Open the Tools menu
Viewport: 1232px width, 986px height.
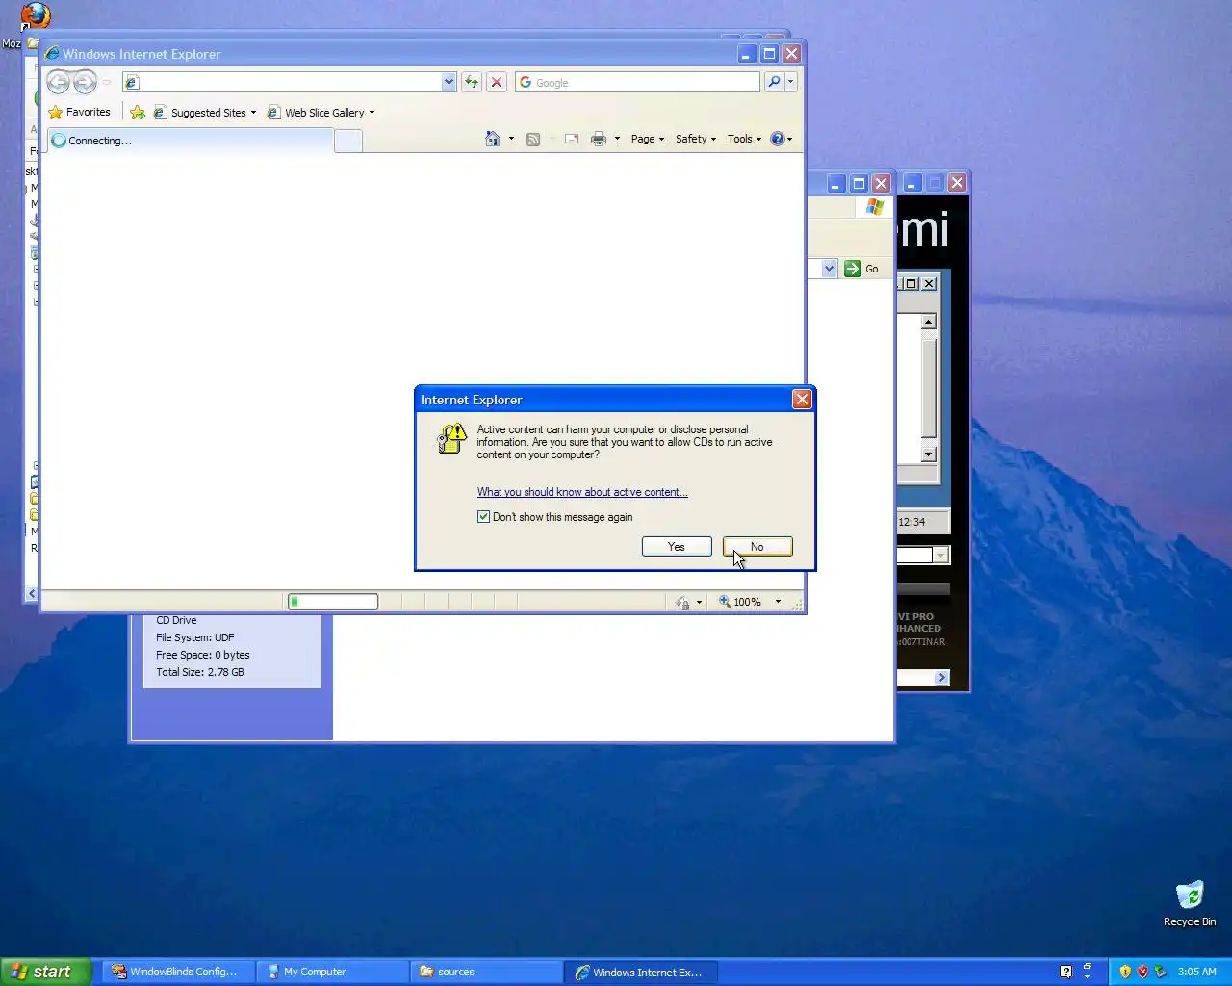(744, 139)
